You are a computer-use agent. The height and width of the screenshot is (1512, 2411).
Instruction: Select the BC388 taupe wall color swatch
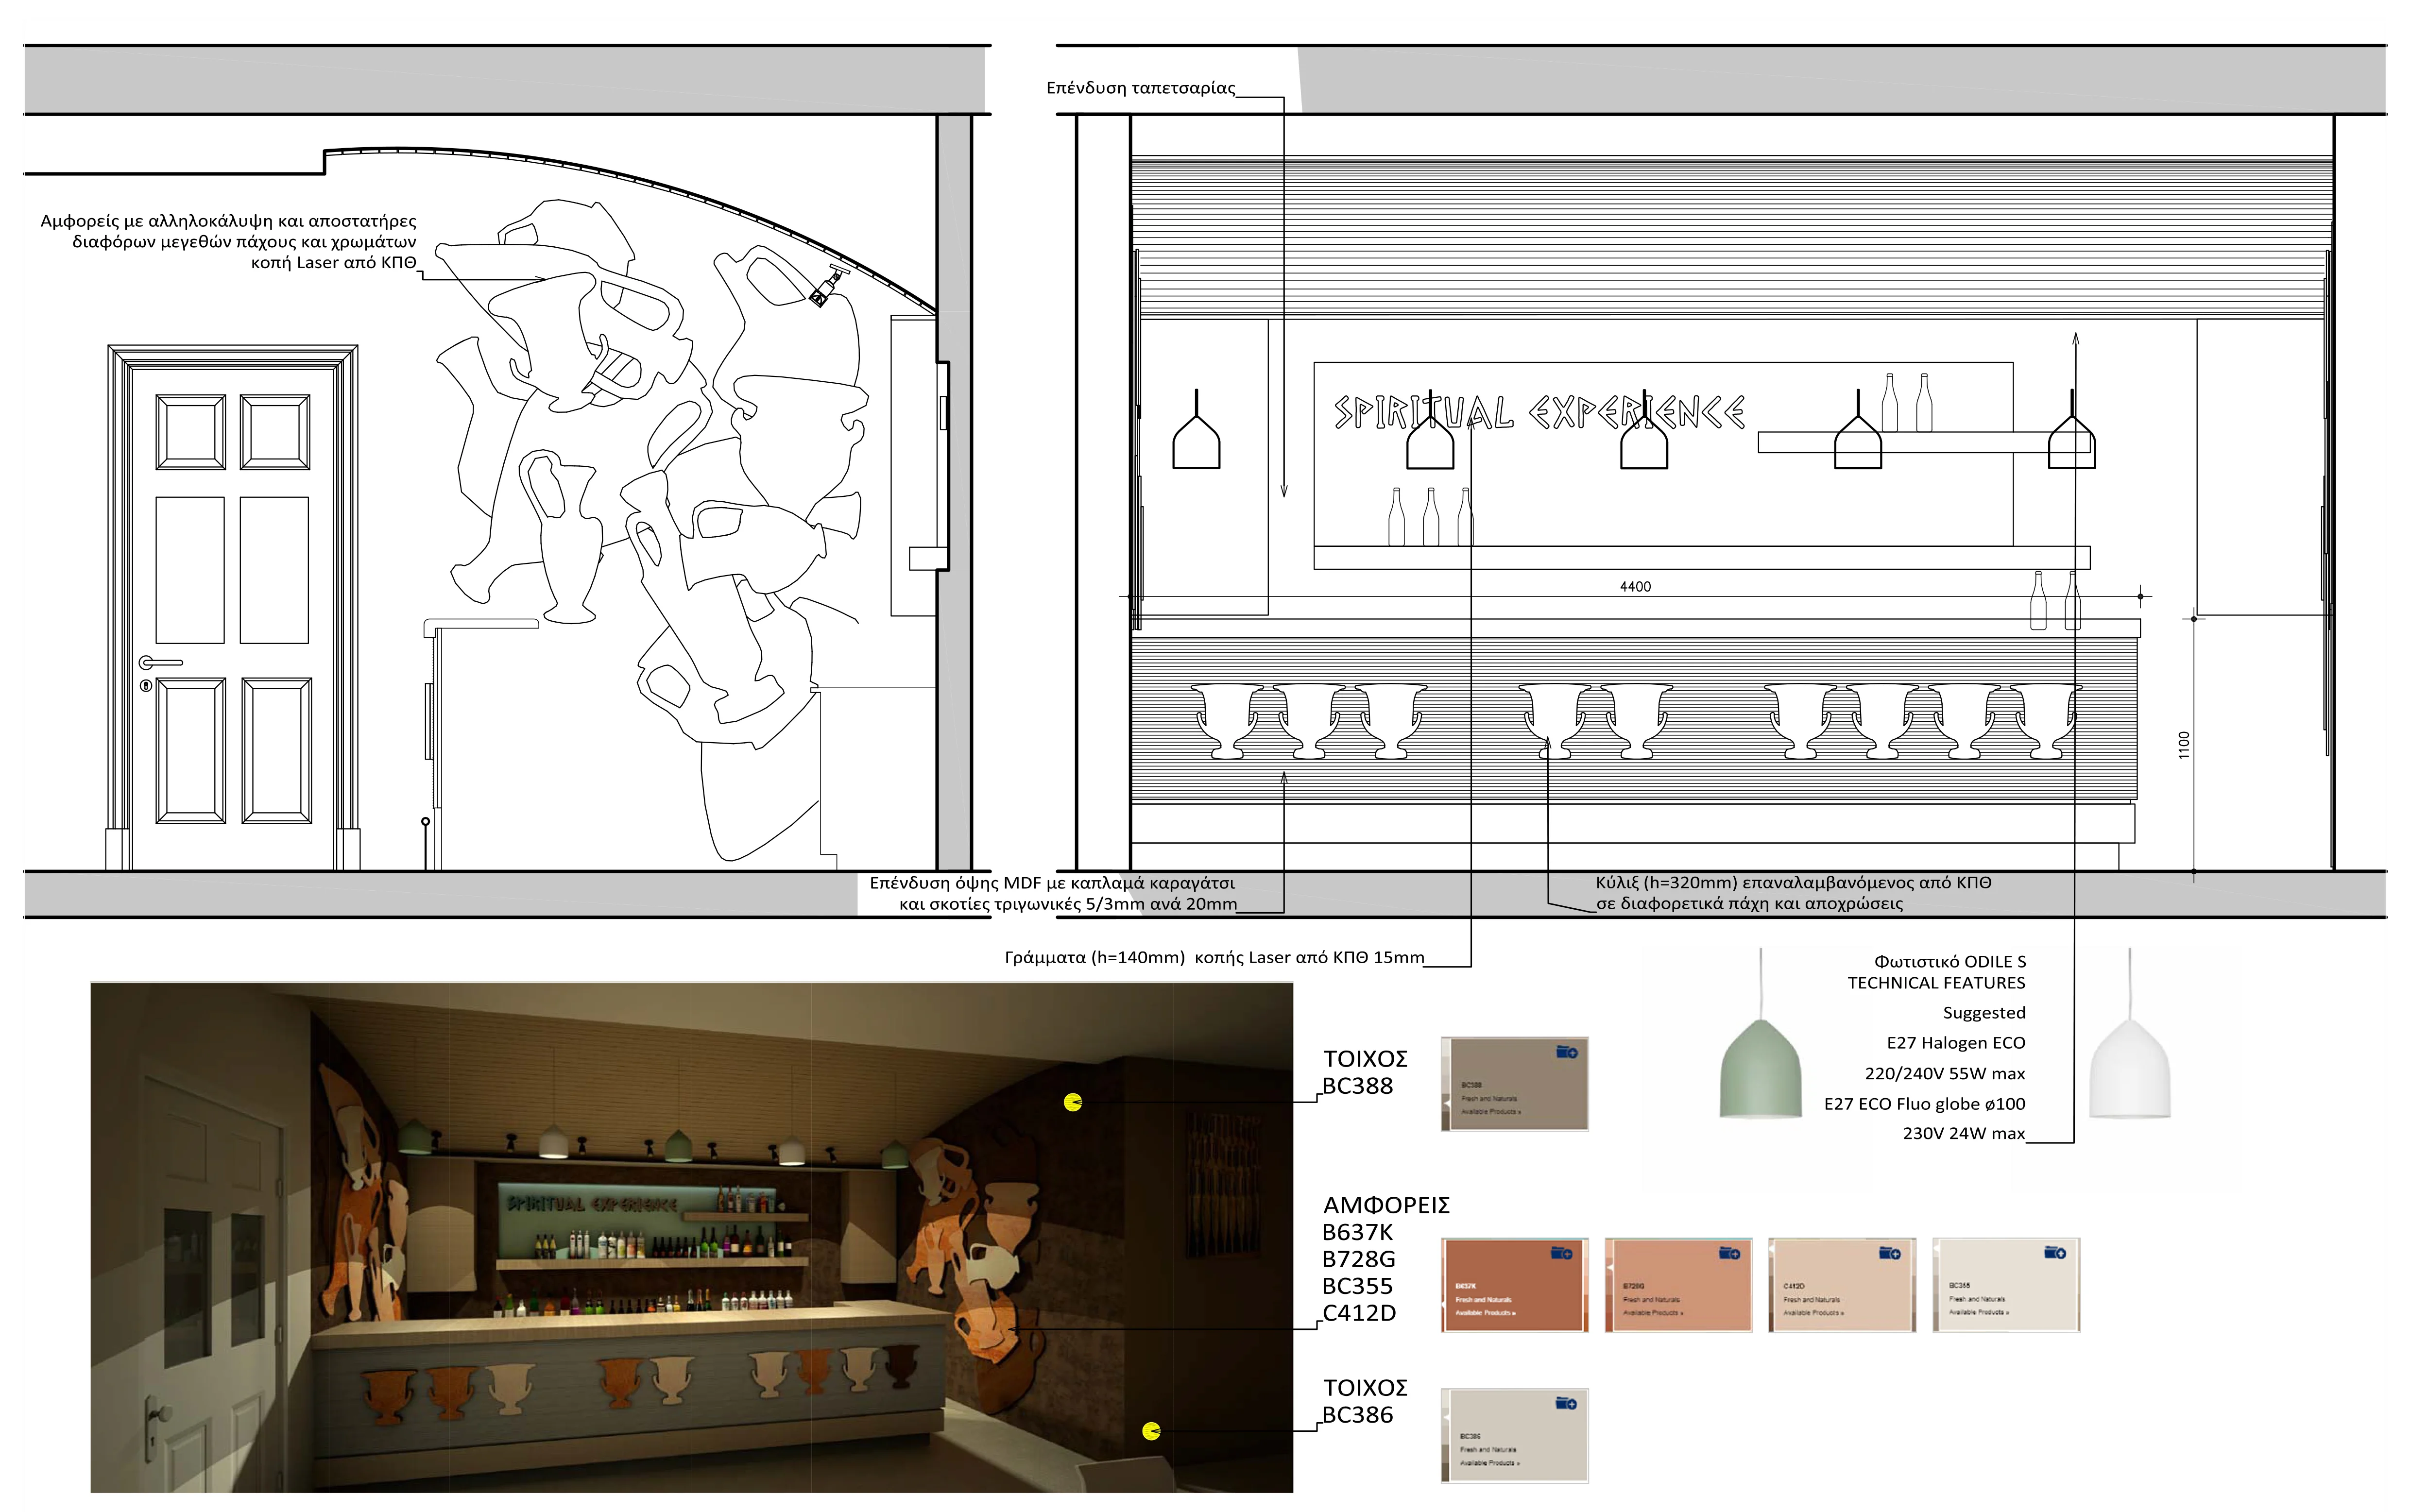[x=1514, y=1085]
